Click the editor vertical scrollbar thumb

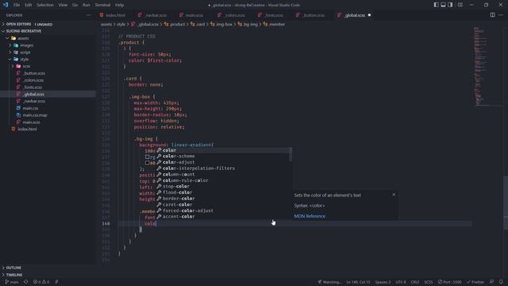coord(506,203)
